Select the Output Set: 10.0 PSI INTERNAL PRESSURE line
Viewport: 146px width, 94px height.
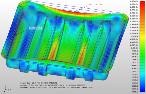click(39, 83)
